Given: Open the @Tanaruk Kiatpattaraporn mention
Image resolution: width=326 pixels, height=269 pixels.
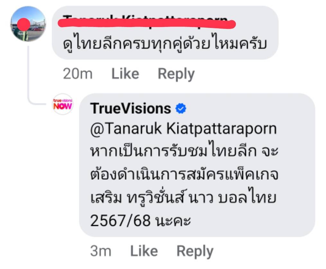Looking at the screenshot, I should pyautogui.click(x=183, y=129).
